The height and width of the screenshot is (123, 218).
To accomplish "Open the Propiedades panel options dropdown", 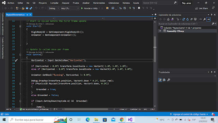I will pyautogui.click(x=208, y=72).
